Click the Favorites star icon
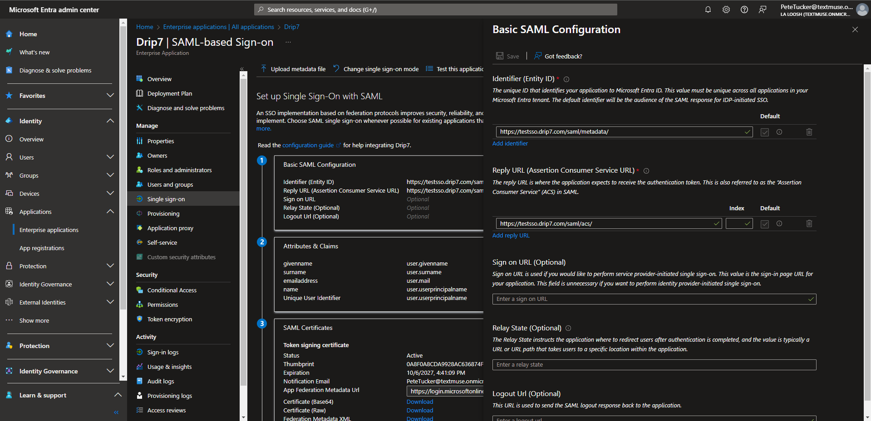The height and width of the screenshot is (421, 871). coord(9,96)
